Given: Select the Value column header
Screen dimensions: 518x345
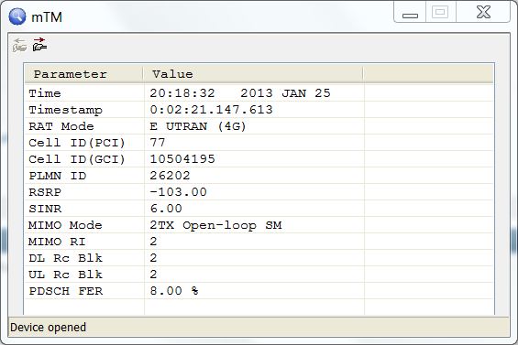Looking at the screenshot, I should pos(253,74).
